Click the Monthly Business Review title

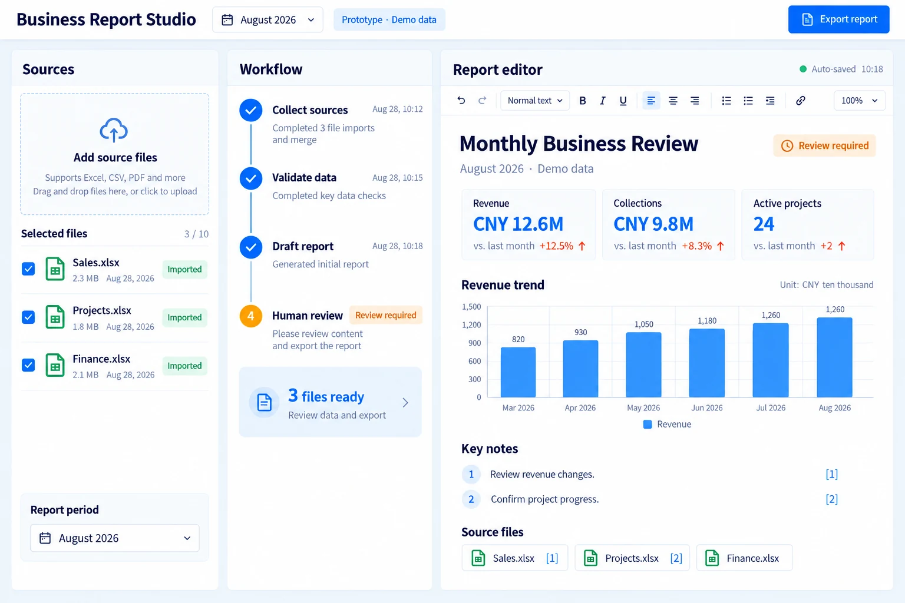pos(579,144)
